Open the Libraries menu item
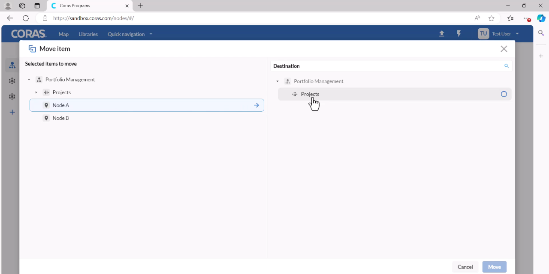Viewport: 549px width, 274px height. (x=88, y=34)
